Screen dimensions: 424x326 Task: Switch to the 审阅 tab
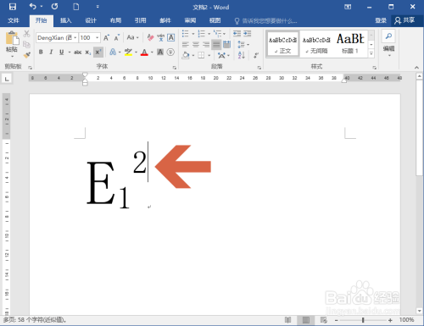click(x=190, y=20)
